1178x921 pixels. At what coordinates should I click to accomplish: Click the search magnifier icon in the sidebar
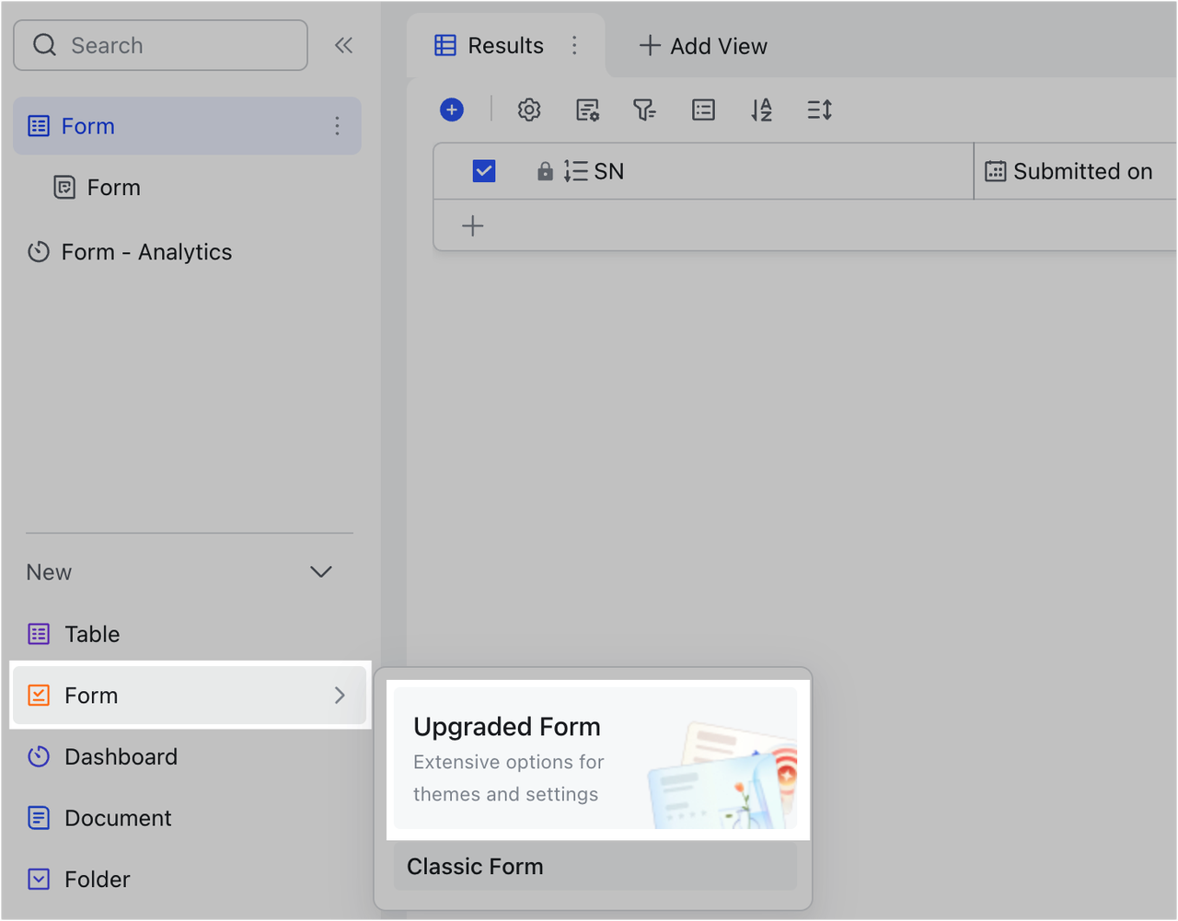click(44, 44)
